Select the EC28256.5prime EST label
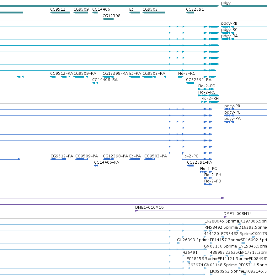This screenshot has height=276, width=267. point(202,259)
